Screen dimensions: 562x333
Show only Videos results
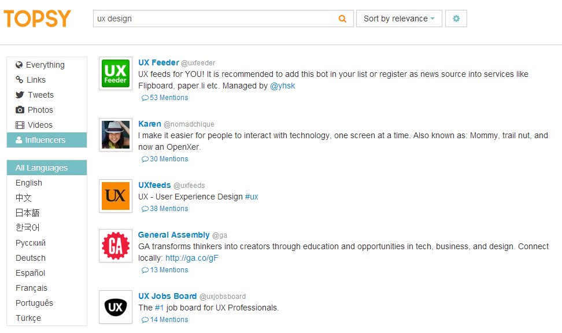[39, 125]
